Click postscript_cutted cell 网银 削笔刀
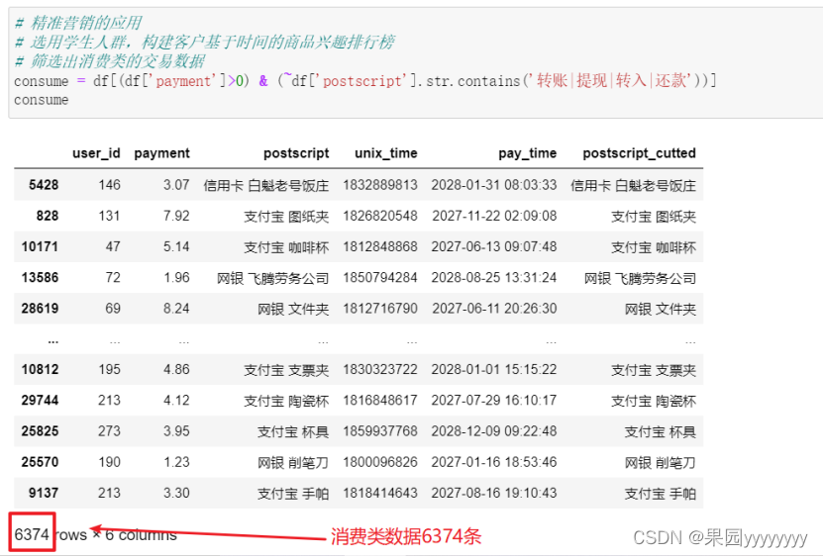The image size is (823, 557). point(661,463)
